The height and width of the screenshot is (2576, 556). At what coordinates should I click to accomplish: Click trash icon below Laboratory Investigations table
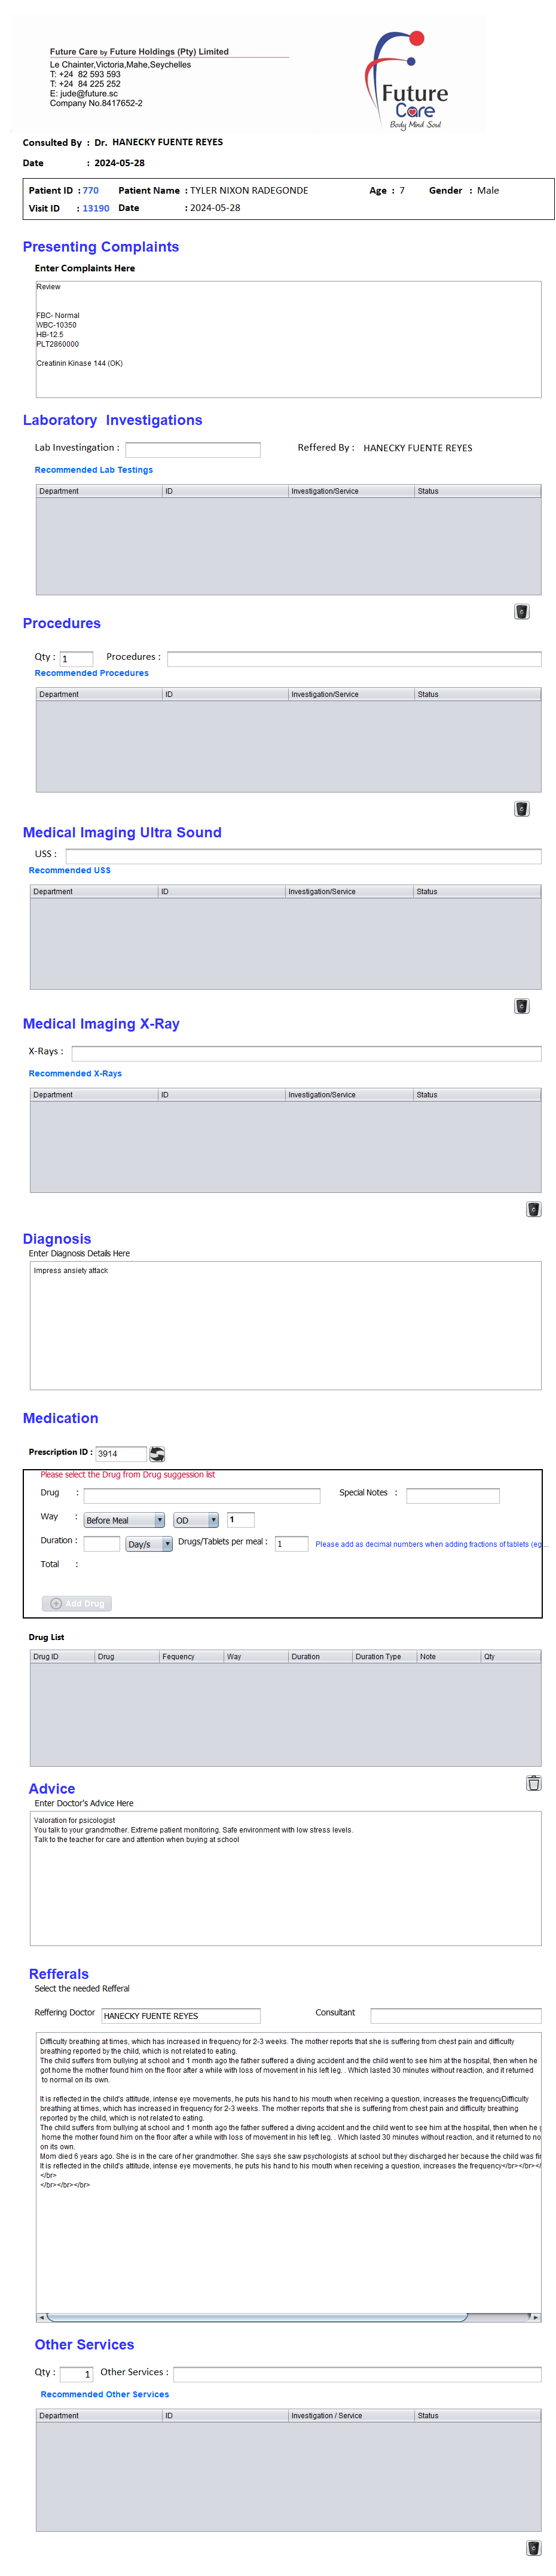point(521,611)
